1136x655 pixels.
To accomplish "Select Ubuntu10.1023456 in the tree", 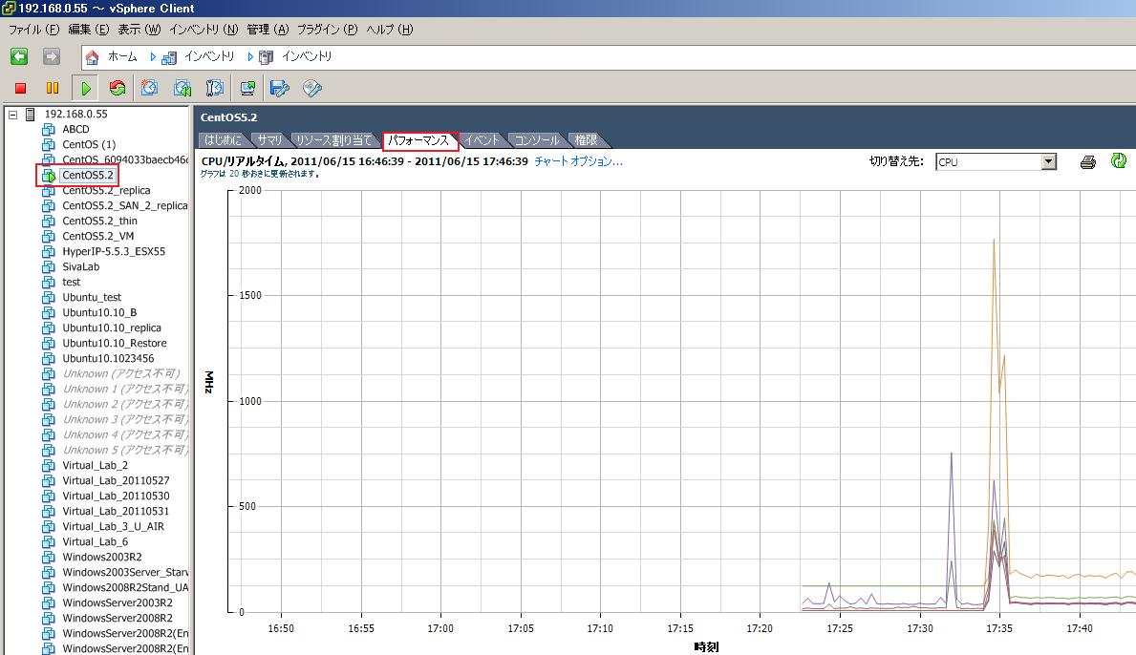I will point(108,358).
